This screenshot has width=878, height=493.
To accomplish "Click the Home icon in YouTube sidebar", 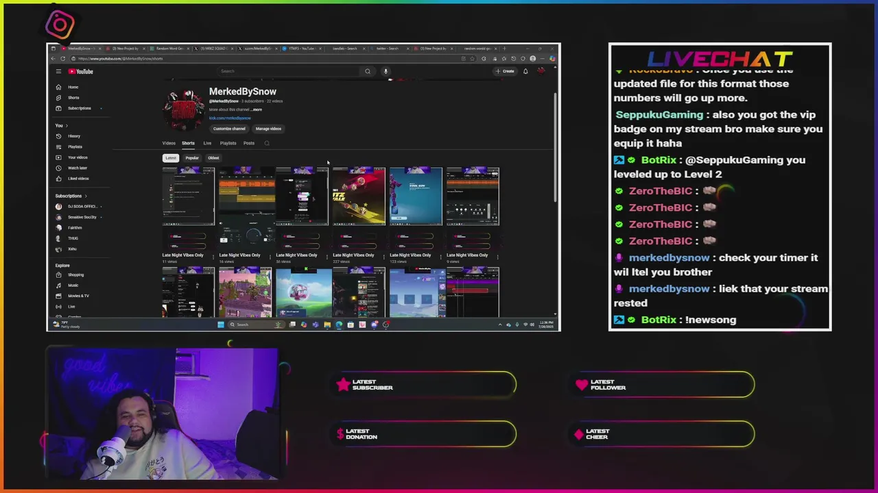I will coord(58,87).
